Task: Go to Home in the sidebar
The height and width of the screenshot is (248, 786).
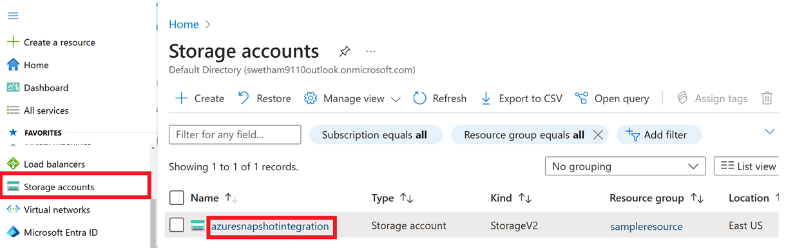Action: click(x=36, y=65)
